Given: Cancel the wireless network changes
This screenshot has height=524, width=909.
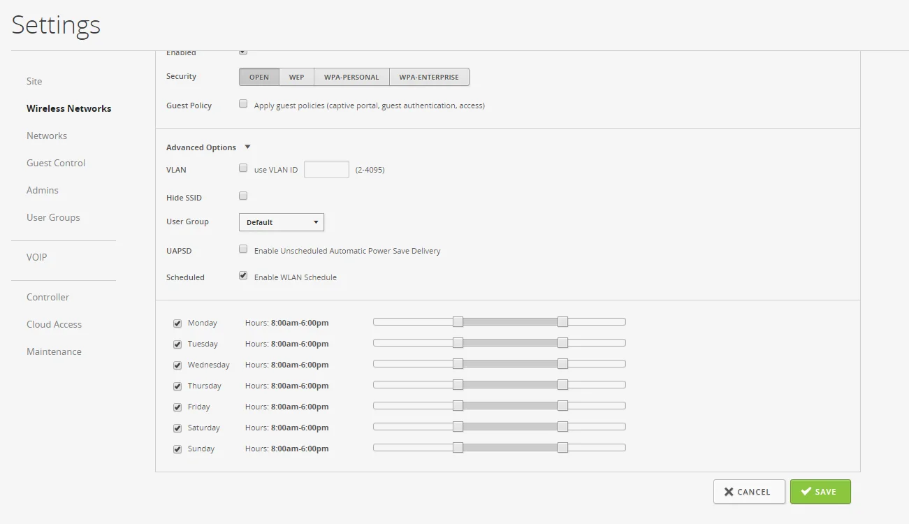Looking at the screenshot, I should (749, 492).
